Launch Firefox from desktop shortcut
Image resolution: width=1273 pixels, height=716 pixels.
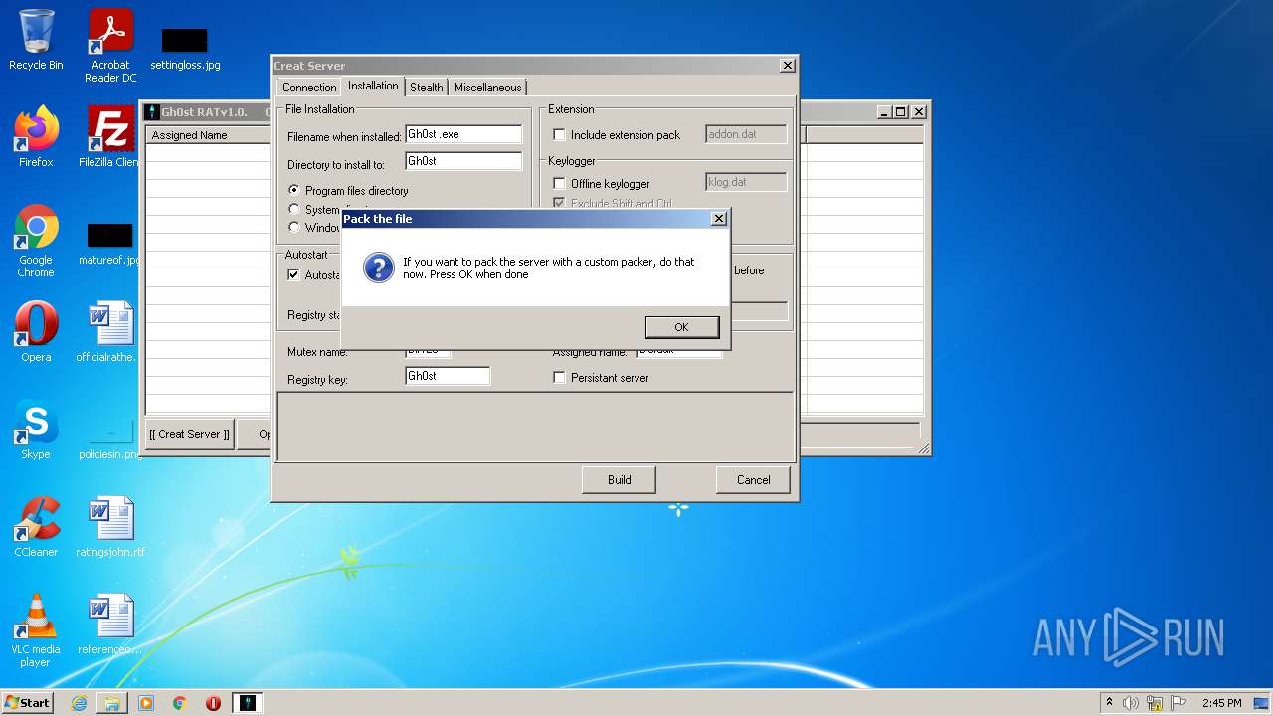[x=36, y=136]
